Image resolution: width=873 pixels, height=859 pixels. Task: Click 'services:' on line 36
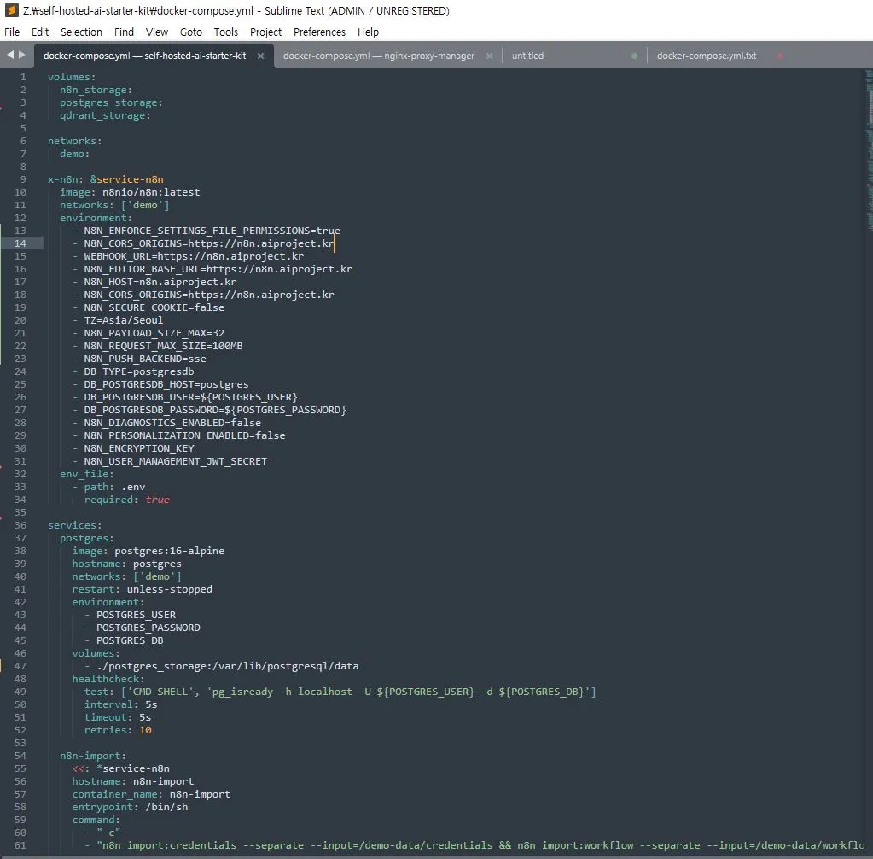(x=75, y=525)
